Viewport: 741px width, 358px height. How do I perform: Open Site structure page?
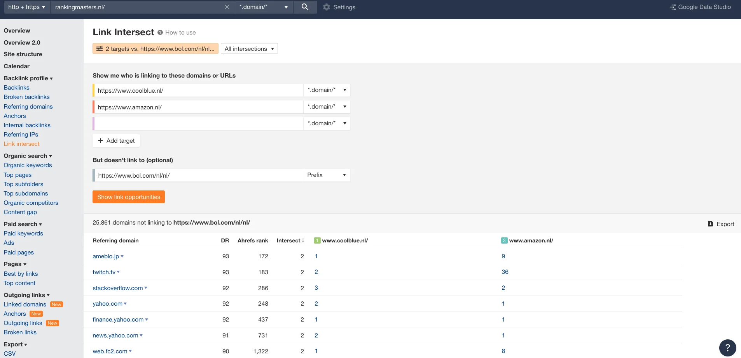pyautogui.click(x=23, y=54)
